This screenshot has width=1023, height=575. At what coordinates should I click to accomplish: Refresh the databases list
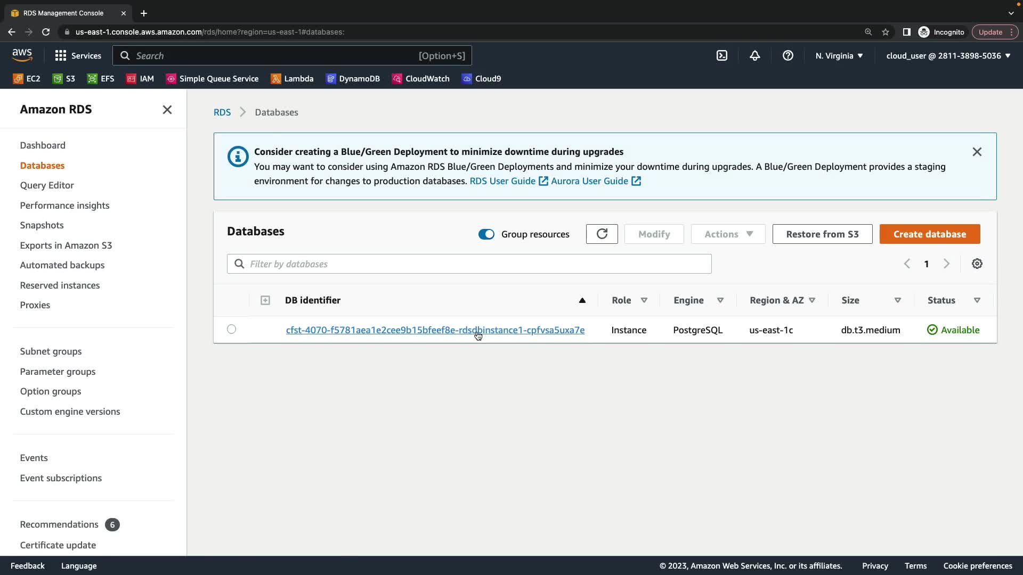(602, 234)
